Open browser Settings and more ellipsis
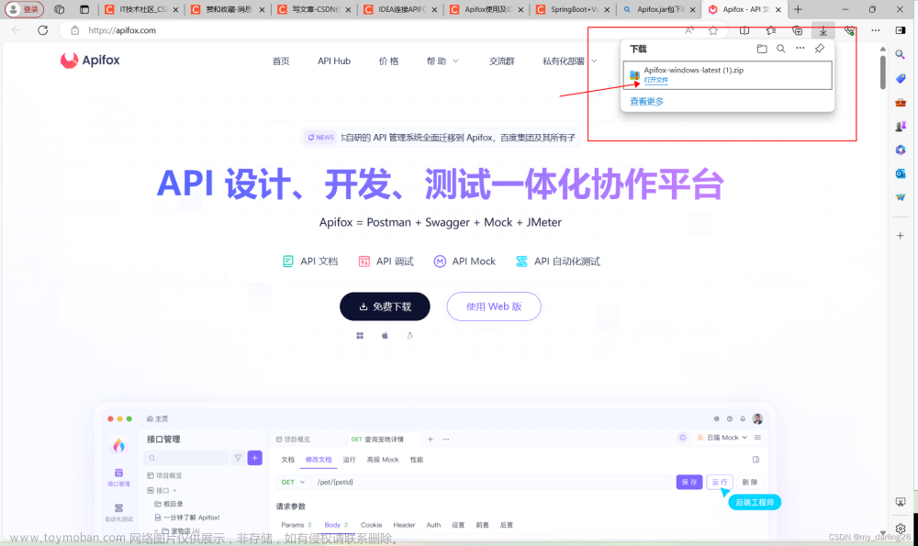Viewport: 918px width, 546px height. click(x=875, y=30)
